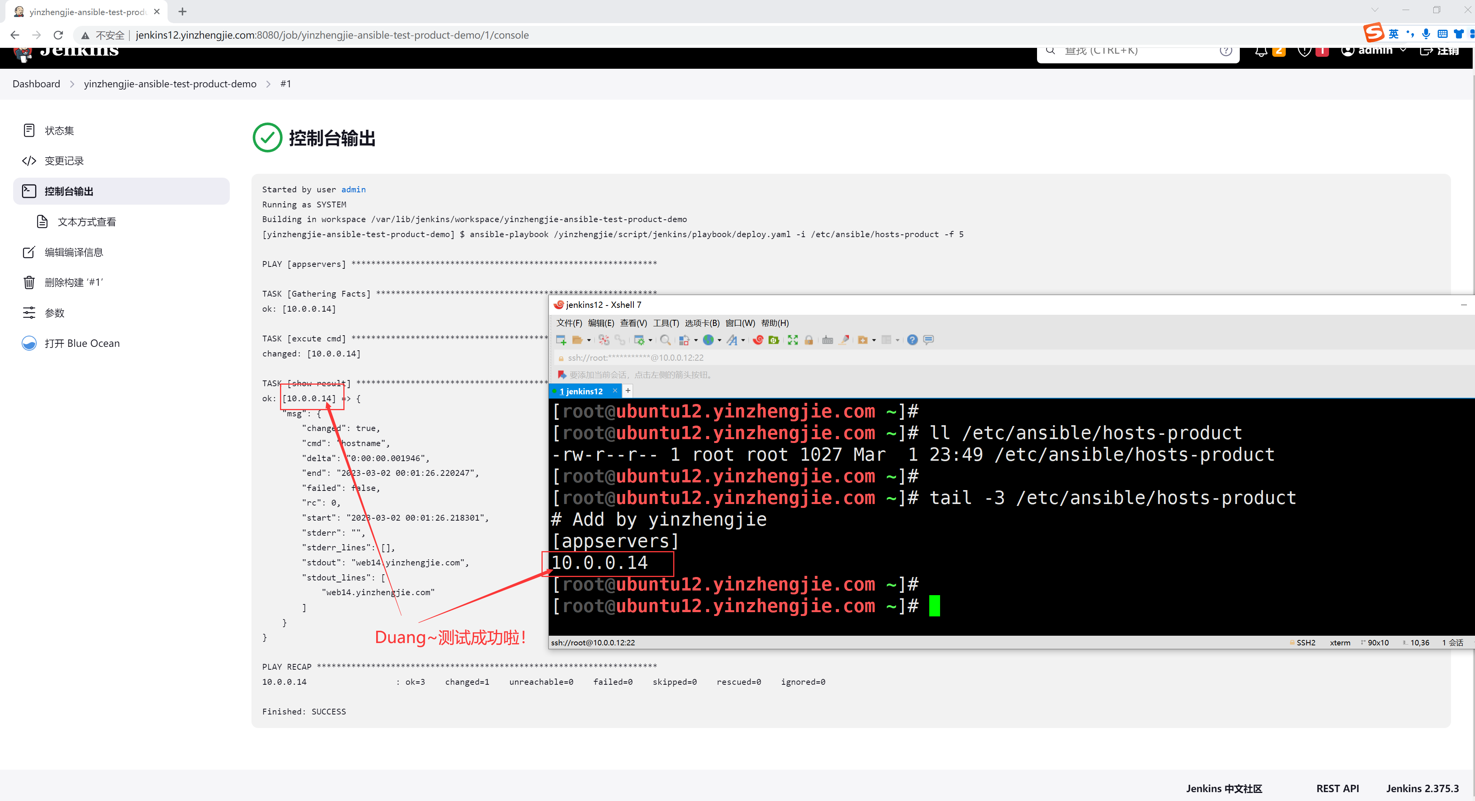
Task: Click the browser address bar URL
Action: coord(332,36)
